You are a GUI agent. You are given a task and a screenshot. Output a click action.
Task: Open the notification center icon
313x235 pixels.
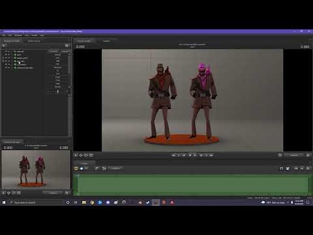[308, 202]
